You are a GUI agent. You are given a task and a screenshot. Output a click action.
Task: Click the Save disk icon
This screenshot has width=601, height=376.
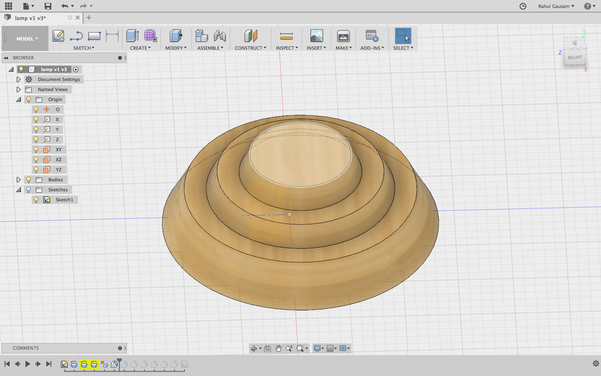point(48,6)
